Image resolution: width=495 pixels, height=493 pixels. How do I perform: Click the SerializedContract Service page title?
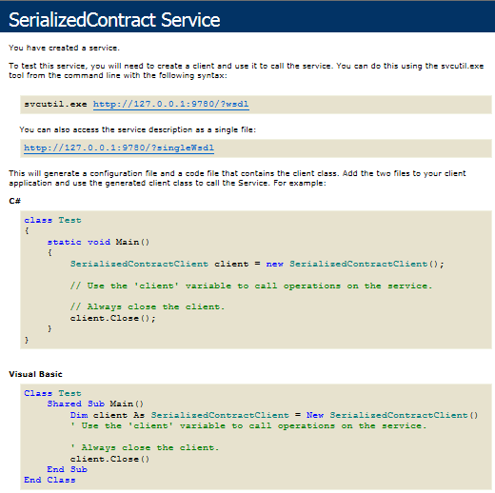point(114,20)
